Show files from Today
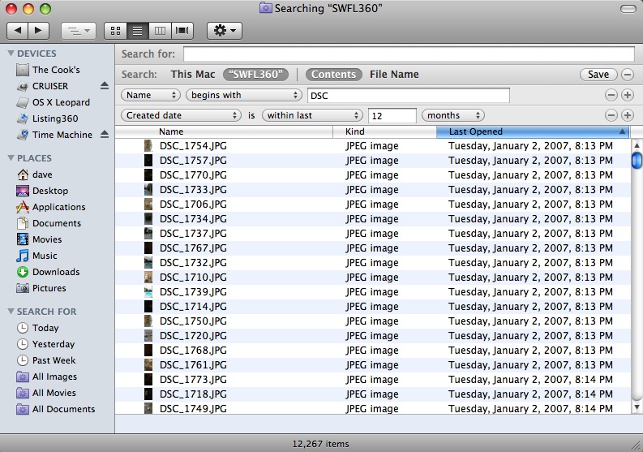The width and height of the screenshot is (643, 452). point(45,328)
